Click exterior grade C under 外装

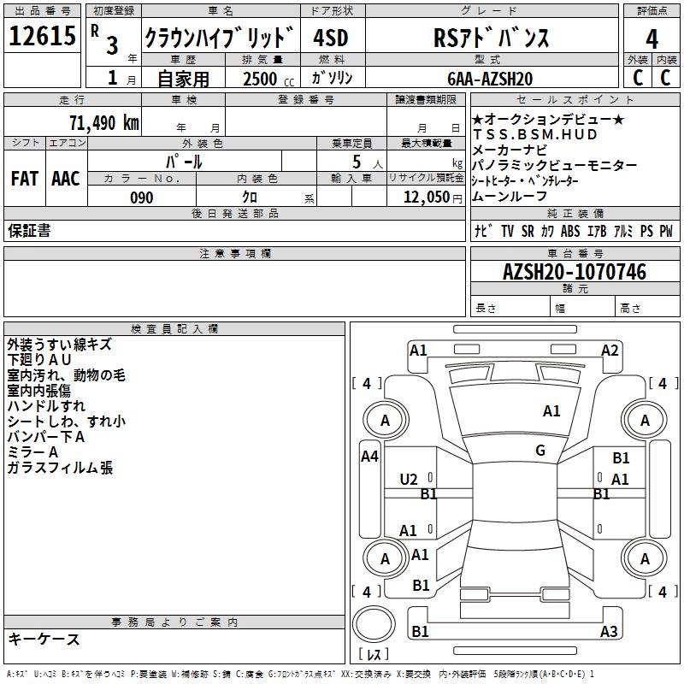click(638, 78)
